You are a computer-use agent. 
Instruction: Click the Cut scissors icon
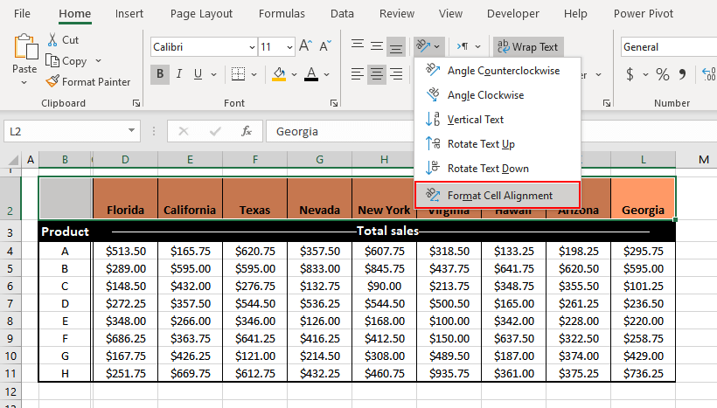(52, 39)
